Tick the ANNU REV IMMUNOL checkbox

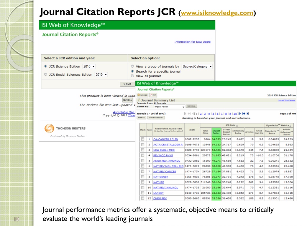pyautogui.click(x=143, y=160)
